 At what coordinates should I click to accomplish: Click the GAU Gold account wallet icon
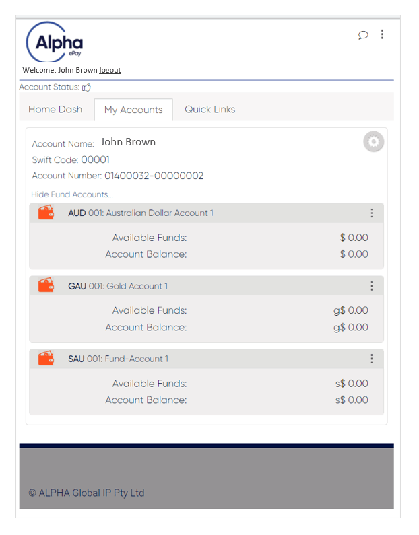pyautogui.click(x=46, y=286)
